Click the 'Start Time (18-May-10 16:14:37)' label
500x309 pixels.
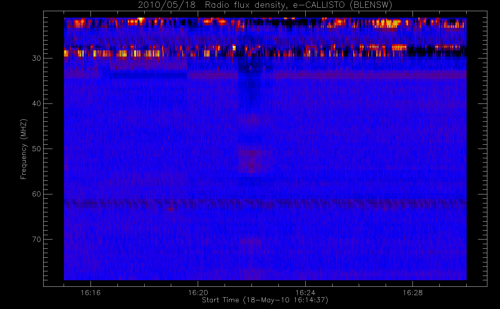[x=265, y=300]
